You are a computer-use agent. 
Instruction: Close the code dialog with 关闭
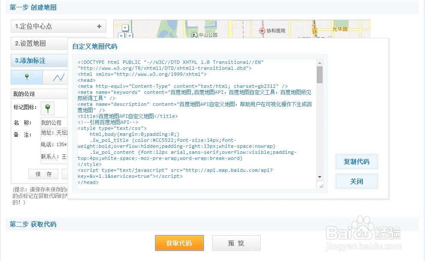356,181
